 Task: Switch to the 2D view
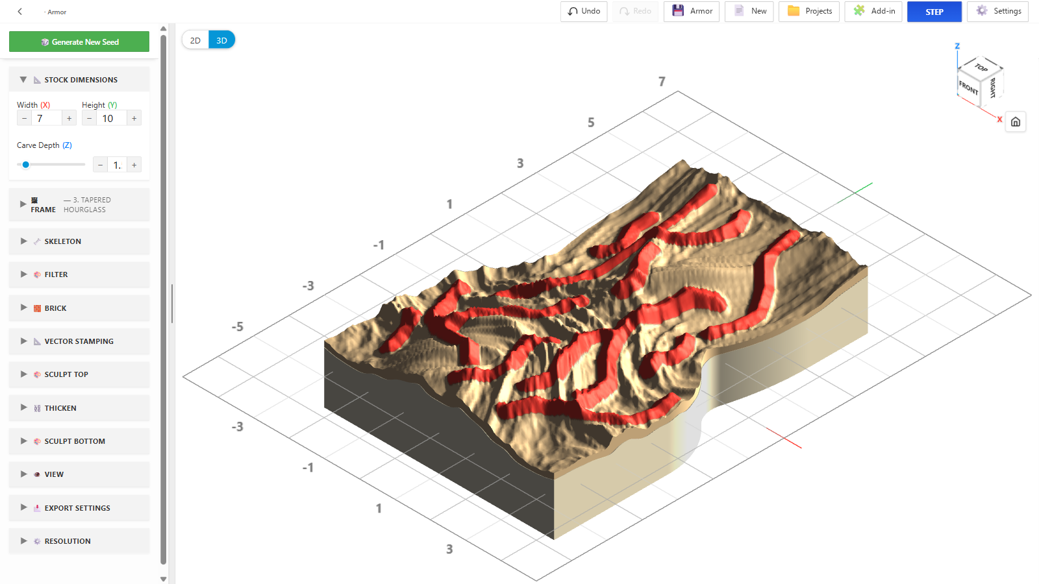pos(195,40)
